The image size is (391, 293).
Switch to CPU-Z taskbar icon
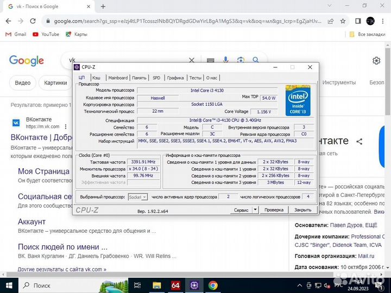point(194,285)
